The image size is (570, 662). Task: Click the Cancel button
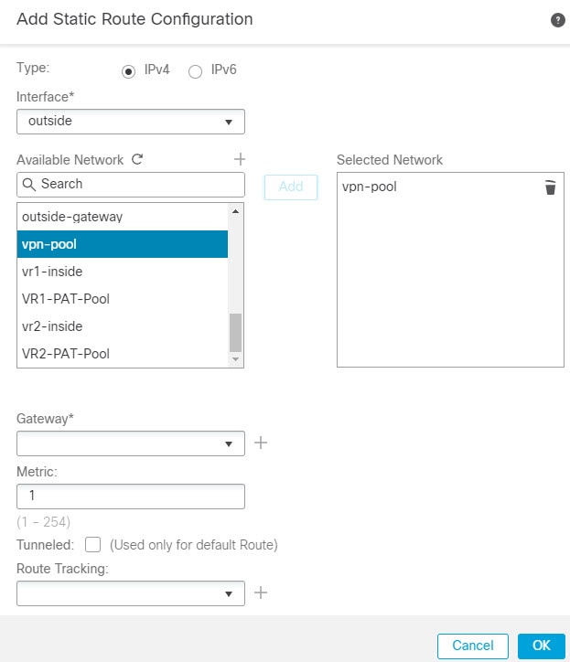pyautogui.click(x=473, y=646)
